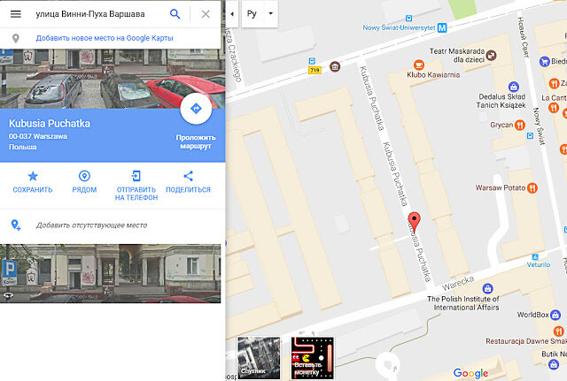Screen dimensions: 567x381
Task: Click the directions route button
Action: point(196,109)
